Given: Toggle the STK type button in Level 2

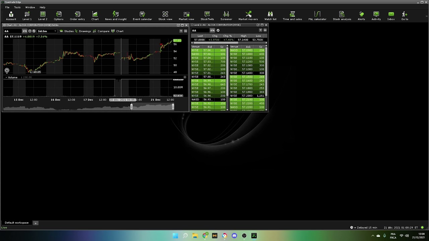Looking at the screenshot, I should (x=212, y=30).
